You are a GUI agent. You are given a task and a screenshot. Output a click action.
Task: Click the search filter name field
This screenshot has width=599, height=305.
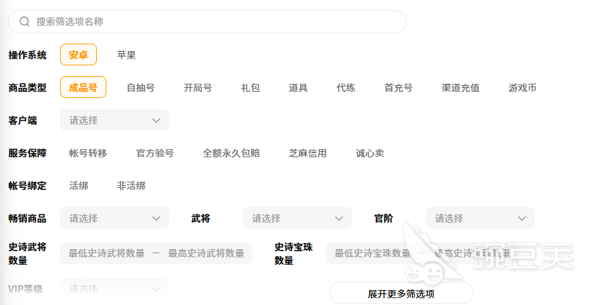pos(211,22)
